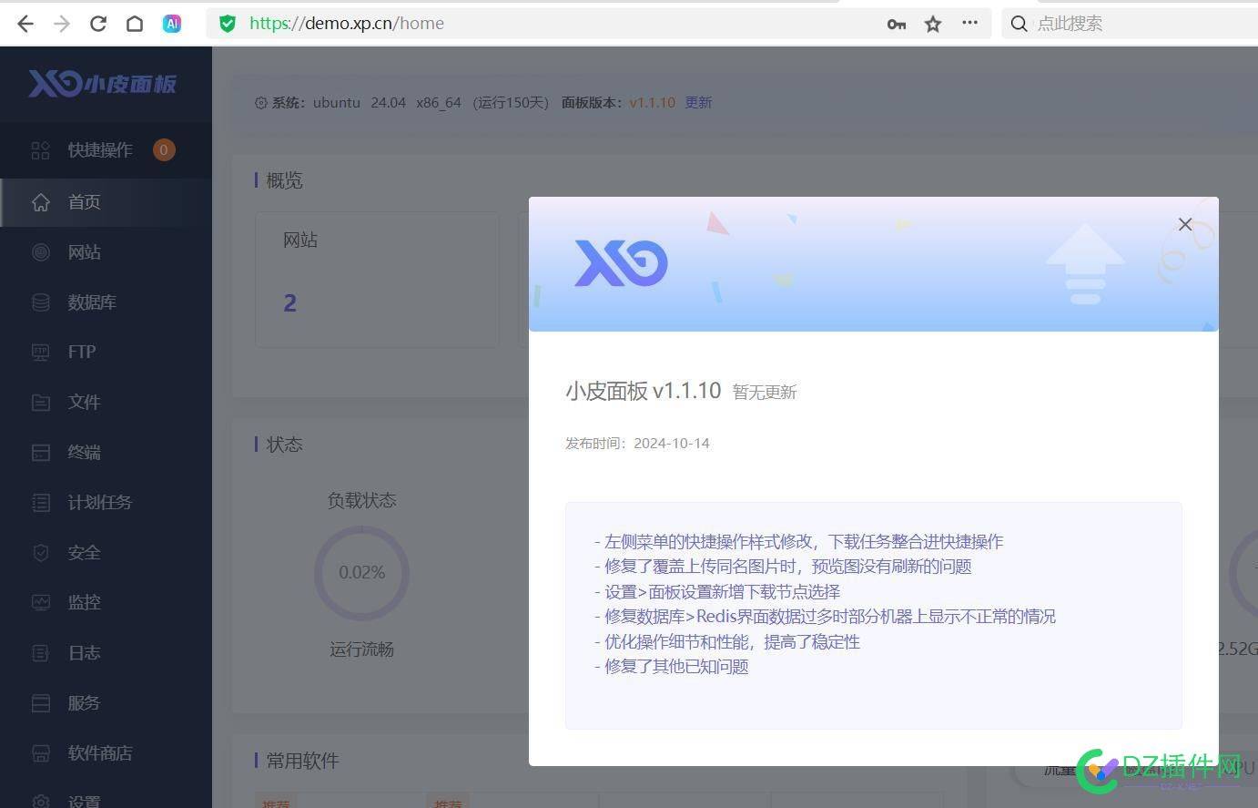Open saved passwords key icon
1258x808 pixels.
point(897,25)
